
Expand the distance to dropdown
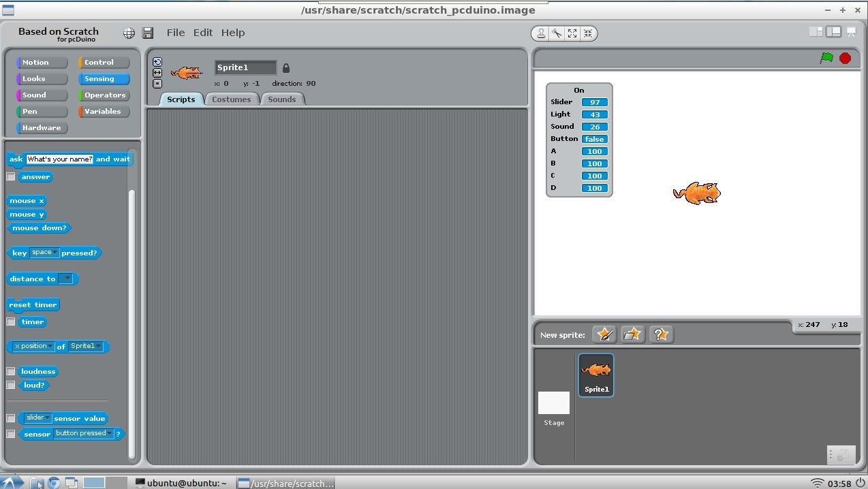pos(67,279)
